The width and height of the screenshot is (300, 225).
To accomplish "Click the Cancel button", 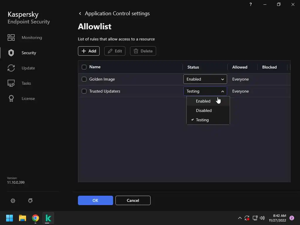I will pyautogui.click(x=133, y=200).
